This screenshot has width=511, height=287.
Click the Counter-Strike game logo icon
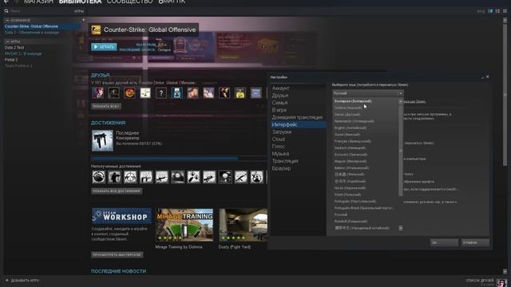[x=96, y=30]
